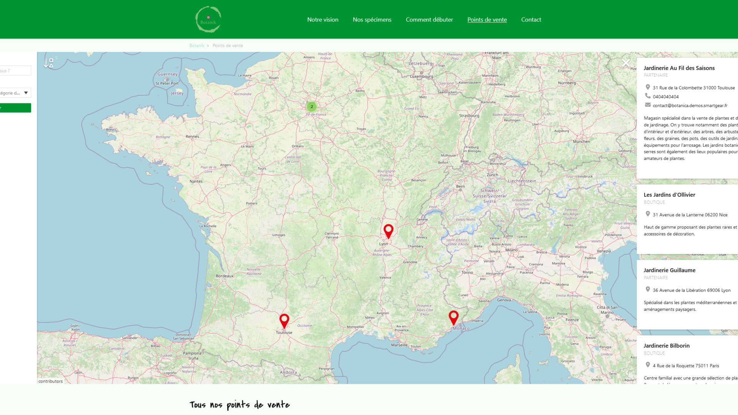
Task: Open the sort and filter panel icon
Action: 49,63
